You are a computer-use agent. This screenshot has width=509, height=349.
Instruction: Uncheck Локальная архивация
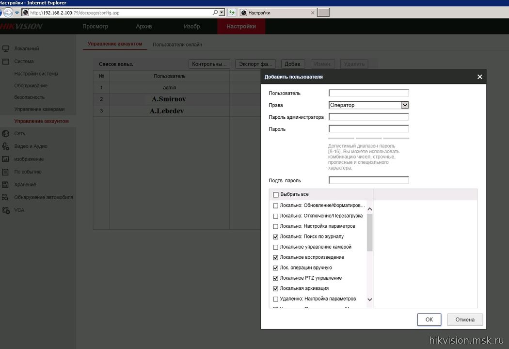(x=276, y=288)
